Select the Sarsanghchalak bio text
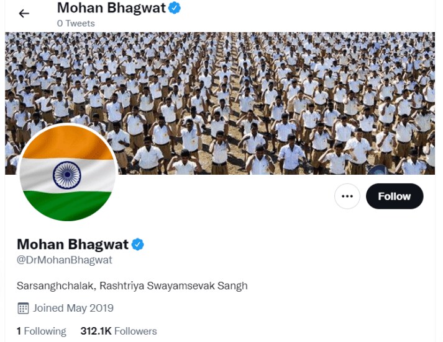The width and height of the screenshot is (443, 342). pyautogui.click(x=132, y=286)
